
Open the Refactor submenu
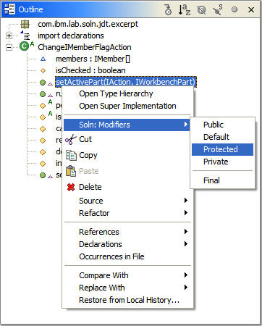pyautogui.click(x=127, y=213)
